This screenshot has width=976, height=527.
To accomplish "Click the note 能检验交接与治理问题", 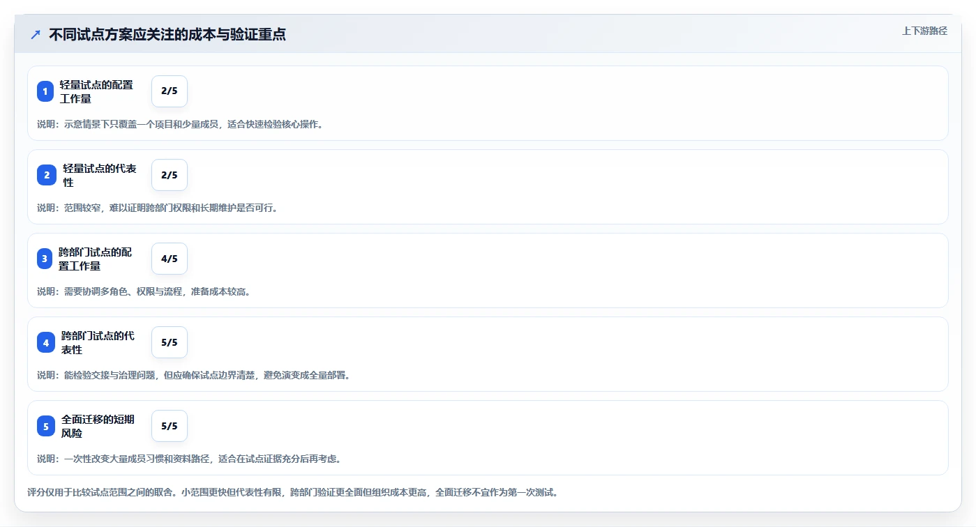I will click(x=193, y=375).
